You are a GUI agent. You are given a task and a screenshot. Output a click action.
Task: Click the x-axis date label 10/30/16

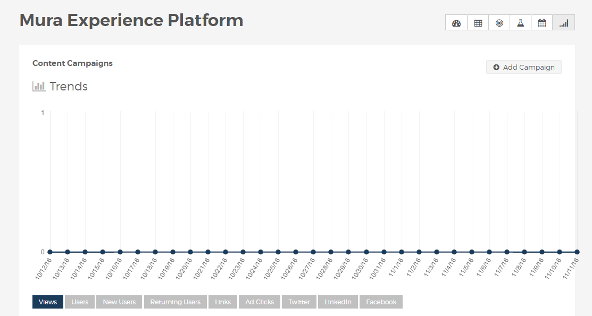(x=360, y=269)
